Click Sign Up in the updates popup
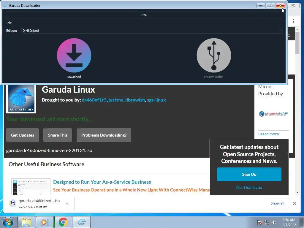Viewport: 304px width, 228px height. [249, 174]
